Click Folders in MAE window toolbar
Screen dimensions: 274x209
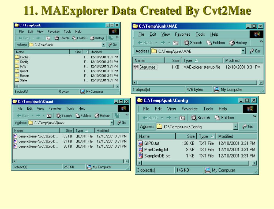click(x=215, y=43)
